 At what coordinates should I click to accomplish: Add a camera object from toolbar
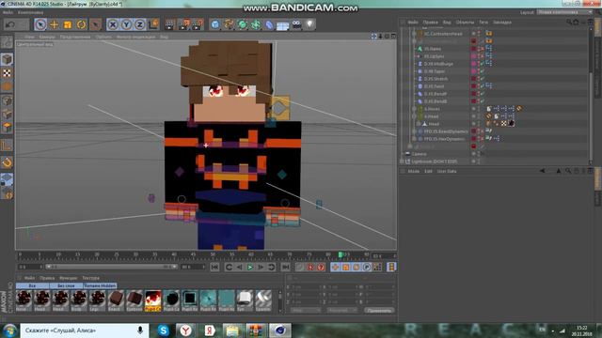297,25
